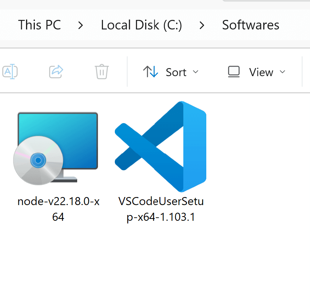310x308 pixels.
Task: Go to Local Disk (C:) breadcrumb
Action: [141, 25]
